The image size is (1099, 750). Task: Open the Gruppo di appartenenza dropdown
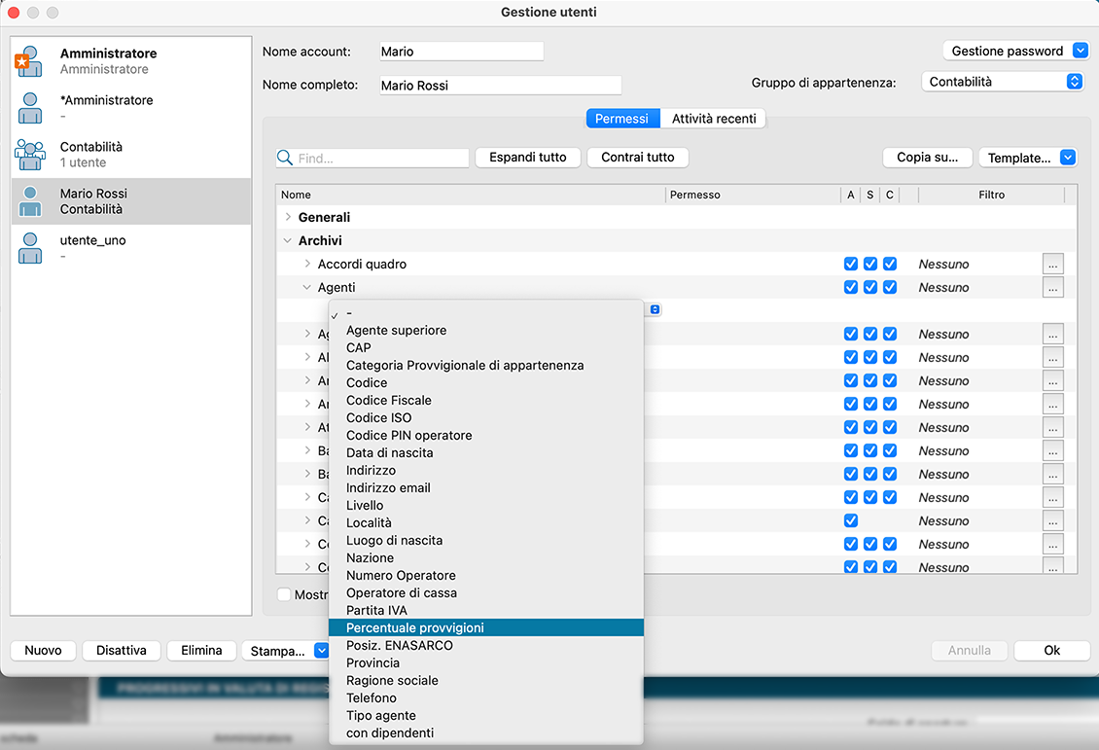click(x=1002, y=83)
